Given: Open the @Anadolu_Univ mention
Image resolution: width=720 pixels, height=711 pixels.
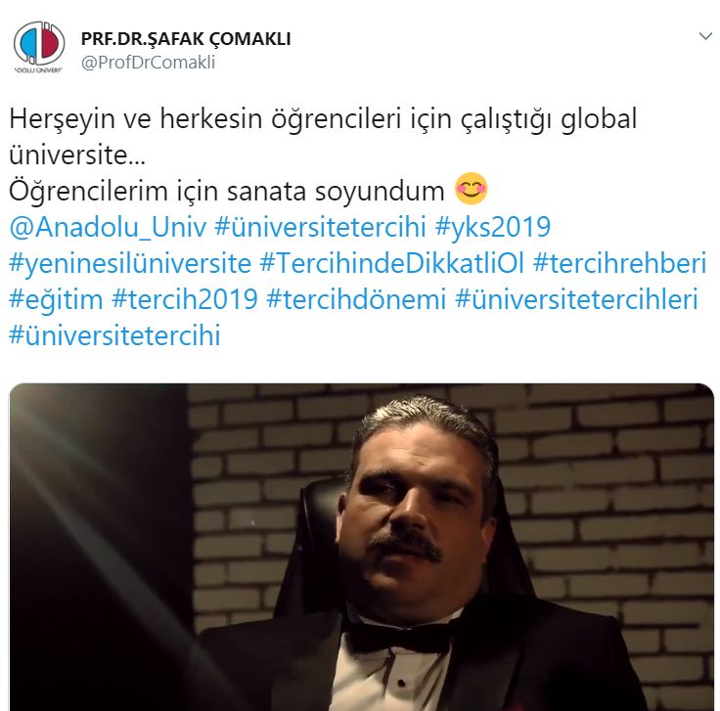Looking at the screenshot, I should [108, 227].
